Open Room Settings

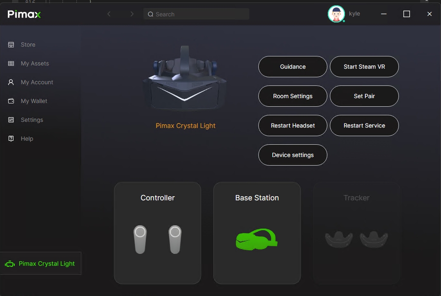coord(293,96)
